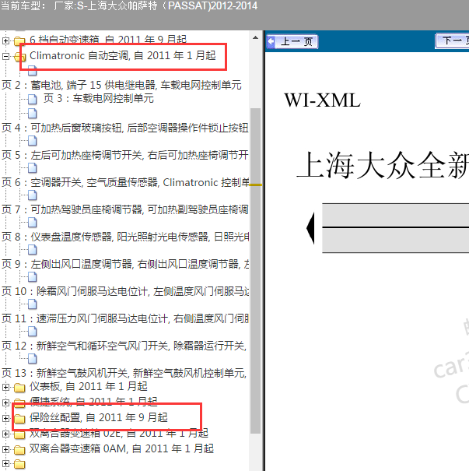The image size is (469, 471).
Task: Open 页 8：仪表盘温度传感器
Action: (125, 237)
